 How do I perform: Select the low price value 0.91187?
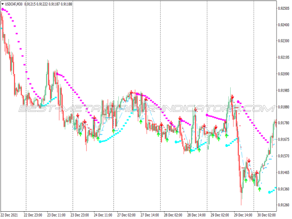tap(54, 4)
